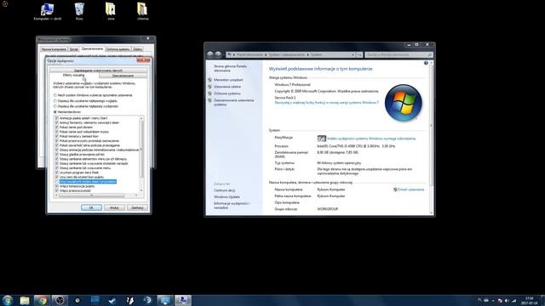Viewport: 545px width, 306px height.
Task: Open OBS Studio from the taskbar
Action: pyautogui.click(x=60, y=300)
